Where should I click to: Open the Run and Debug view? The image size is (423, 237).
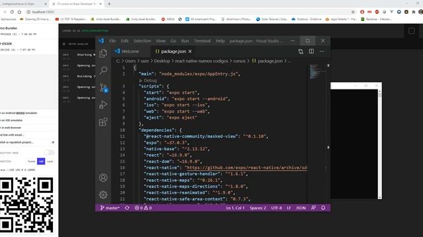tap(103, 105)
